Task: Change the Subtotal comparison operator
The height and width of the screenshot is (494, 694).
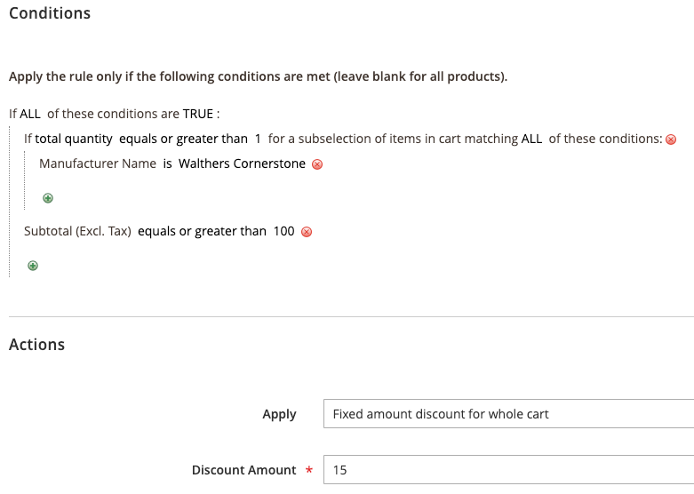Action: [202, 231]
